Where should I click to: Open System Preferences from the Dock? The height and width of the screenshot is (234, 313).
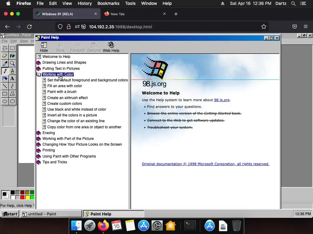coord(157,226)
